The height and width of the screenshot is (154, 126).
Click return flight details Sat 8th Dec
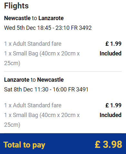46,89
